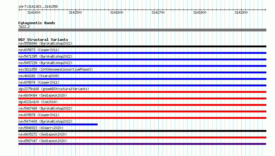This screenshot has height=156, width=275.
Task: Click ruler position 3141700
Action: [x=158, y=12]
